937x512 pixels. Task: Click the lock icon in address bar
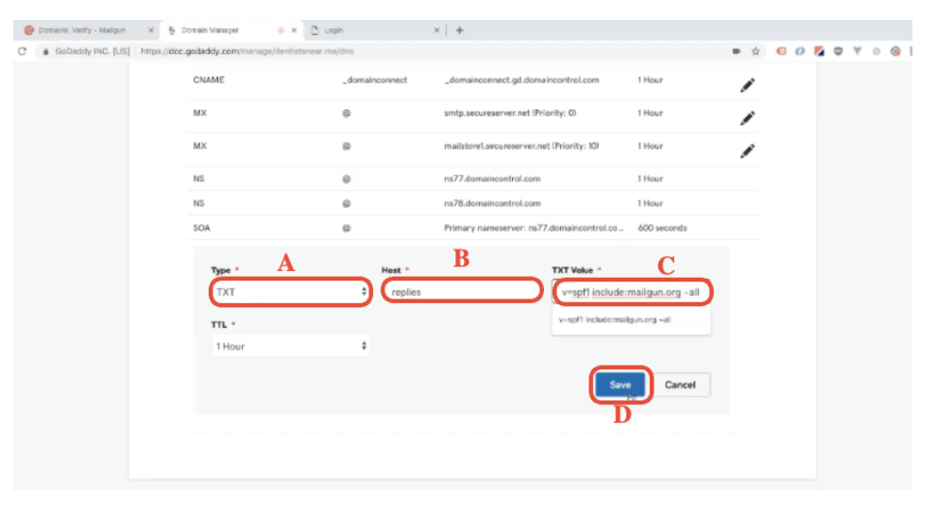44,51
